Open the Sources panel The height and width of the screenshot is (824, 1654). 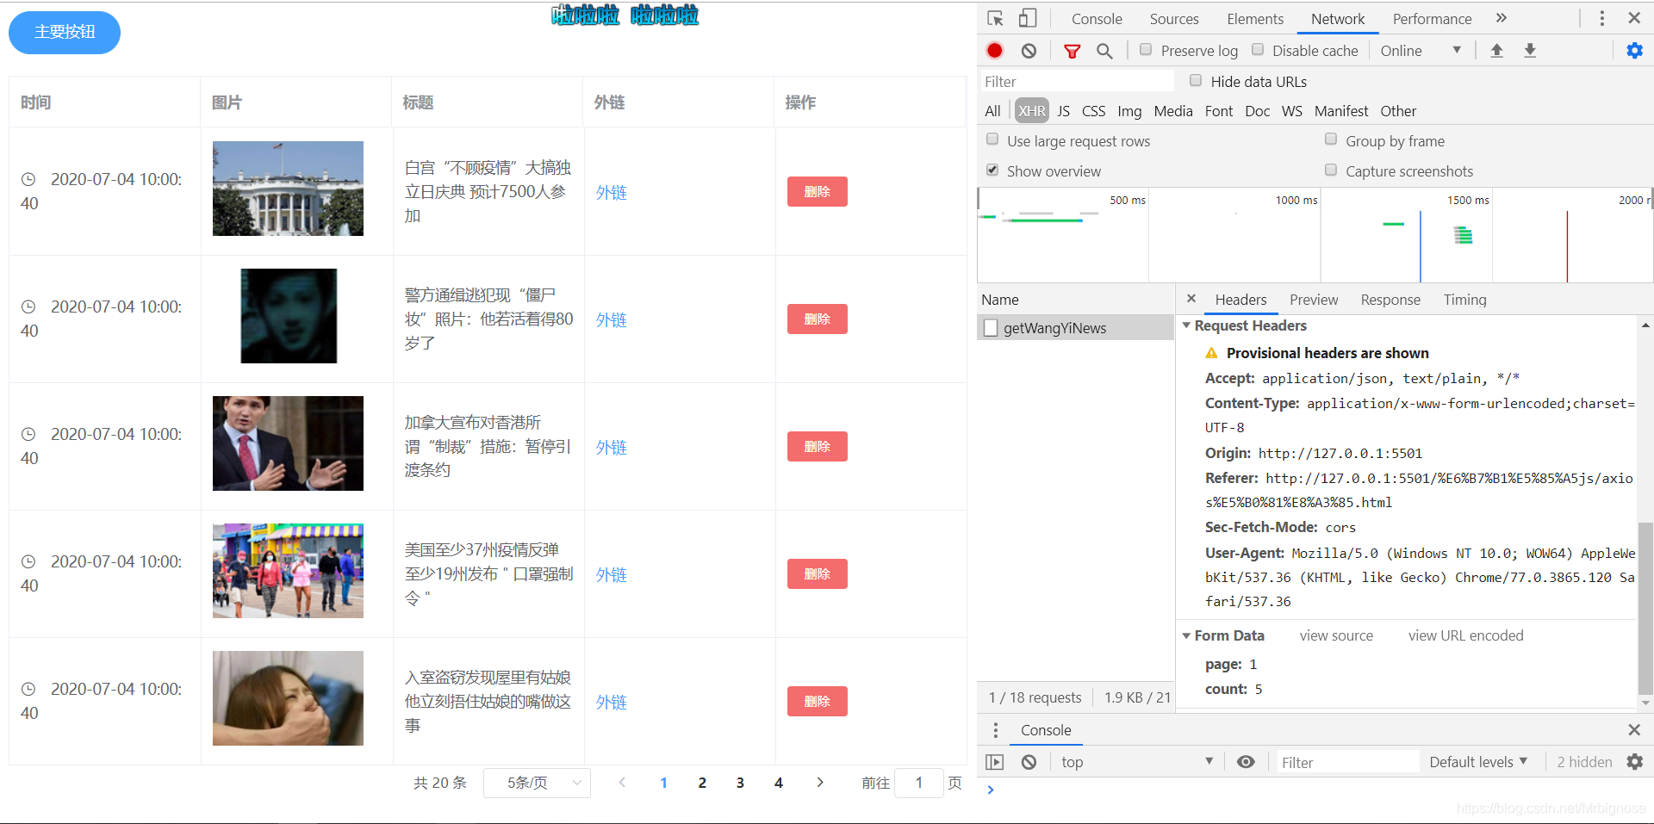click(x=1173, y=18)
